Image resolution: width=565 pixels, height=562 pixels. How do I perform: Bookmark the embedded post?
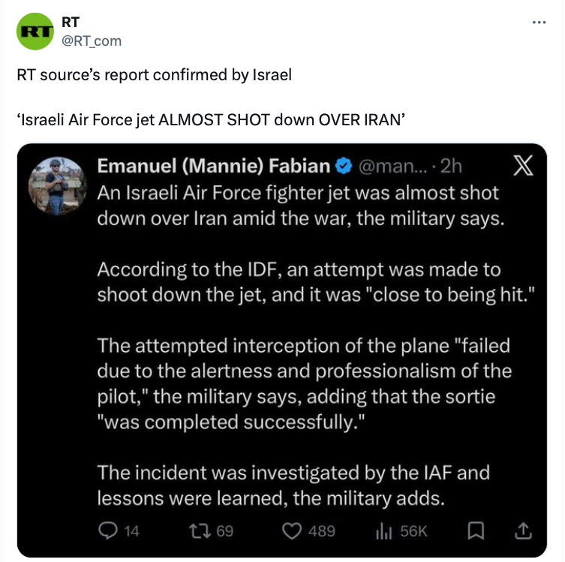click(474, 530)
